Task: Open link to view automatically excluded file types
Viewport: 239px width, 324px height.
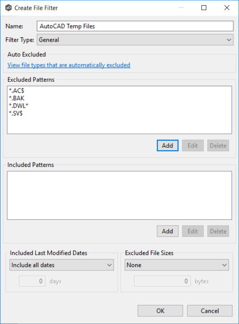Action: pyautogui.click(x=69, y=65)
